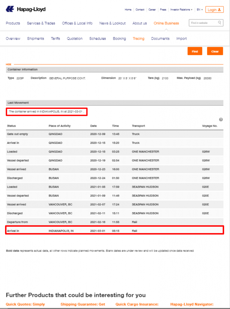Open the EN language dropdown

pyautogui.click(x=199, y=10)
